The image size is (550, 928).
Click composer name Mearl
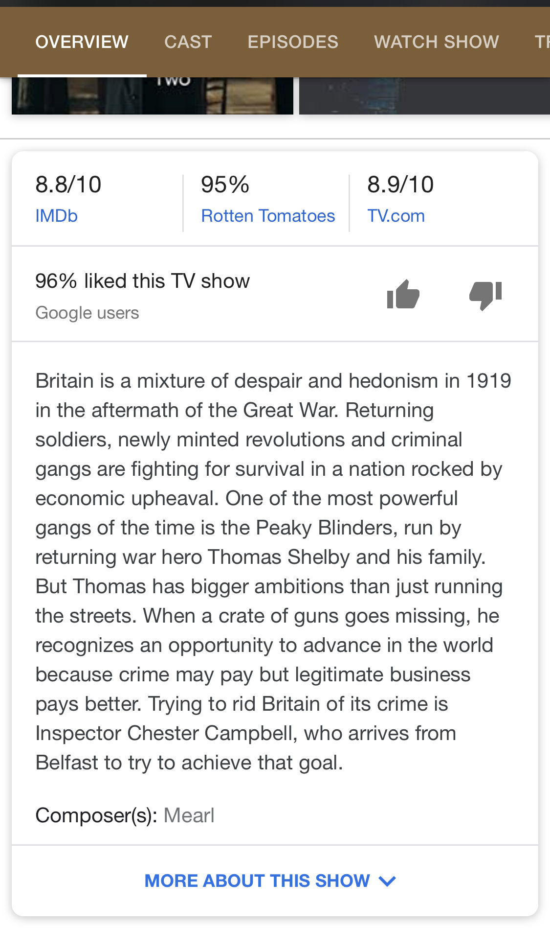point(189,815)
